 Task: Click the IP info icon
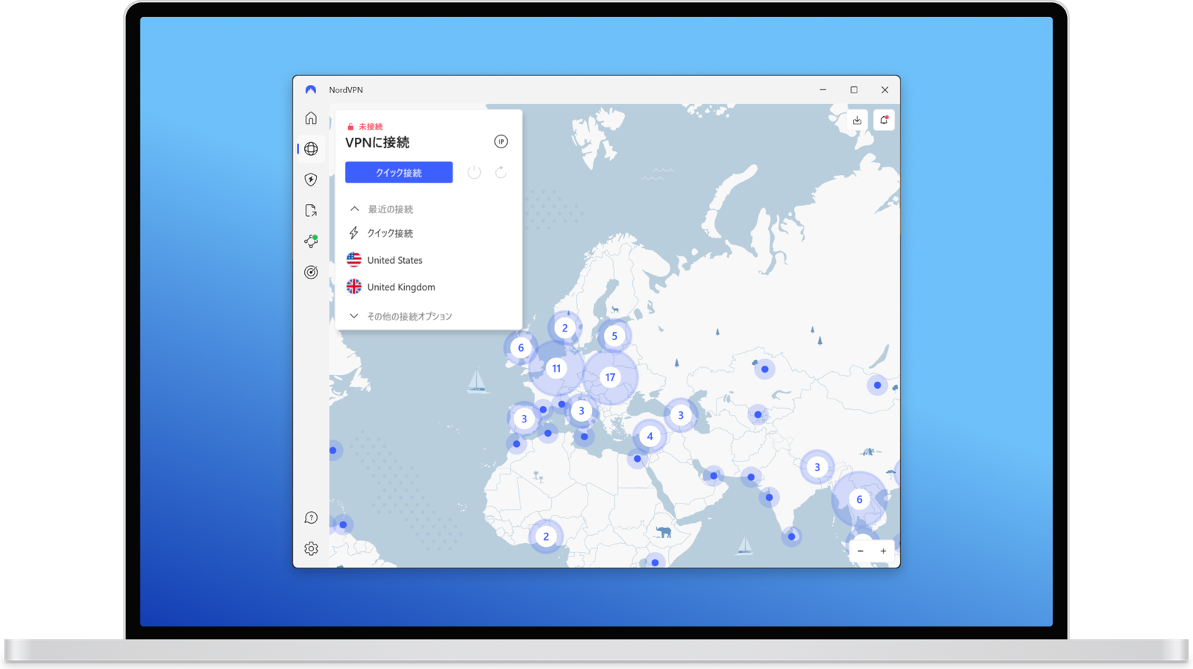pos(501,142)
